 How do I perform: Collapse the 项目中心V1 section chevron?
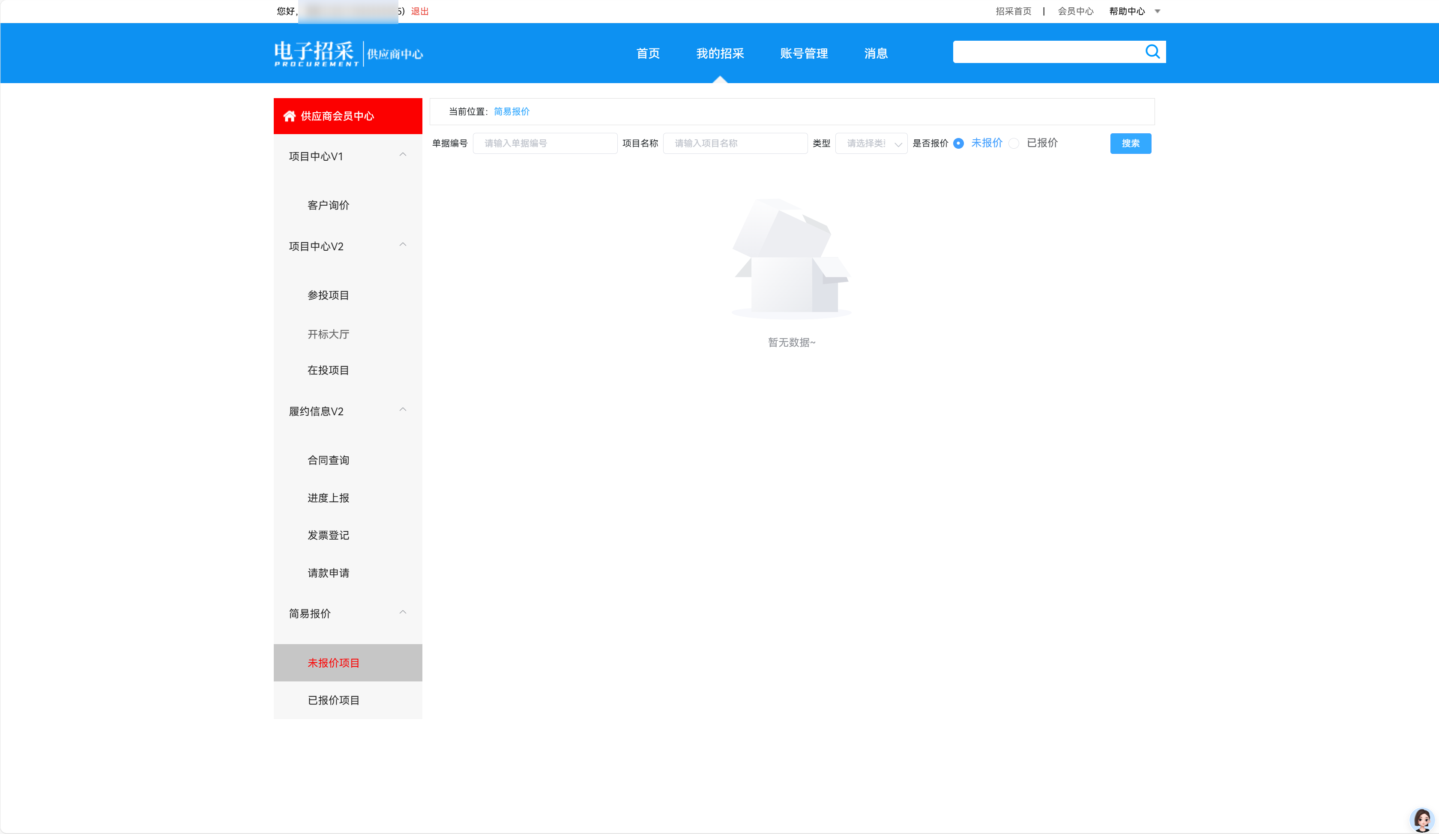(403, 155)
